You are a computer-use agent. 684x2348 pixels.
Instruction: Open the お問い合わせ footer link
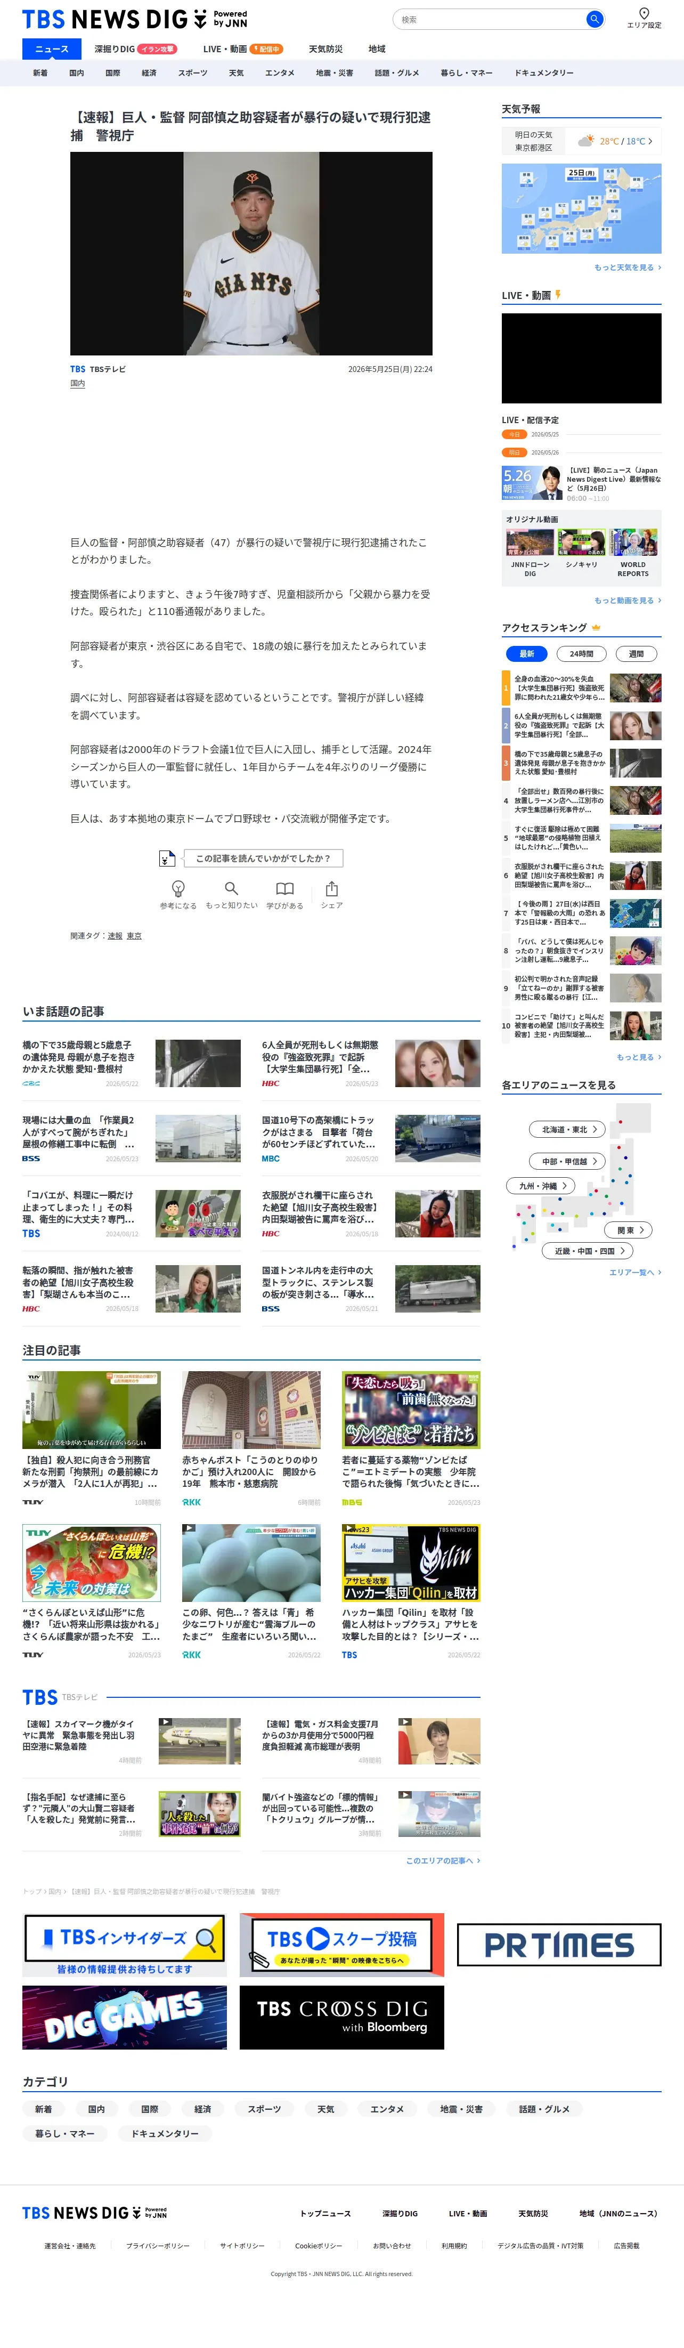pyautogui.click(x=392, y=2245)
